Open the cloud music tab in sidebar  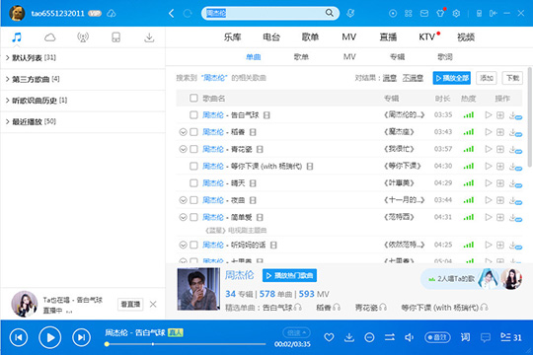(x=49, y=37)
